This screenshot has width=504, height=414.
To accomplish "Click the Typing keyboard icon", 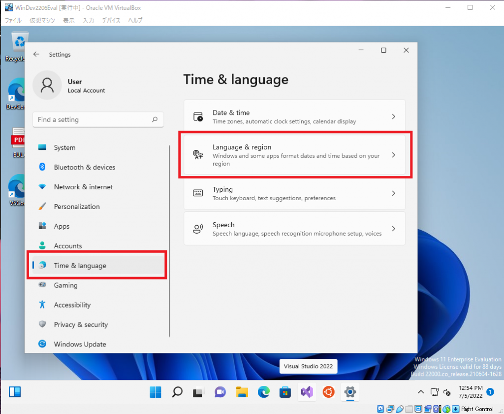I will point(198,193).
